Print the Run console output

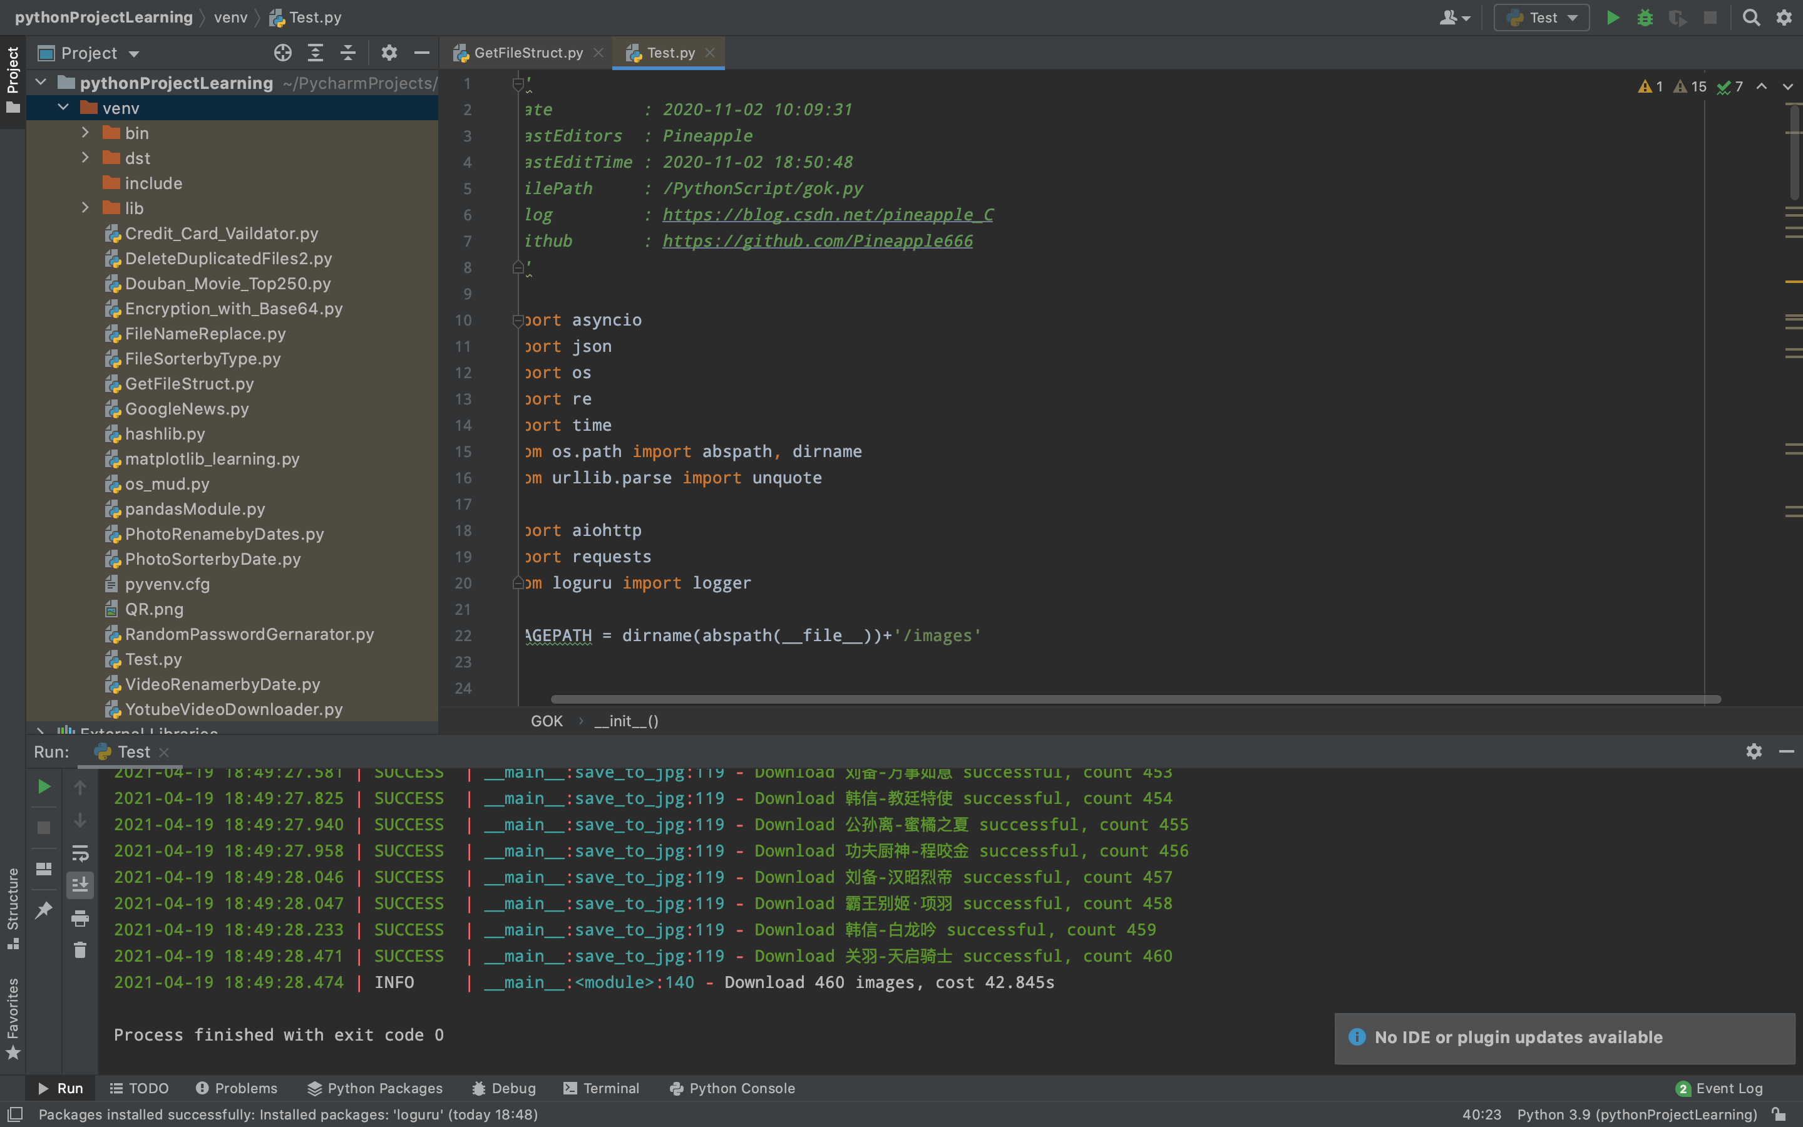80,919
